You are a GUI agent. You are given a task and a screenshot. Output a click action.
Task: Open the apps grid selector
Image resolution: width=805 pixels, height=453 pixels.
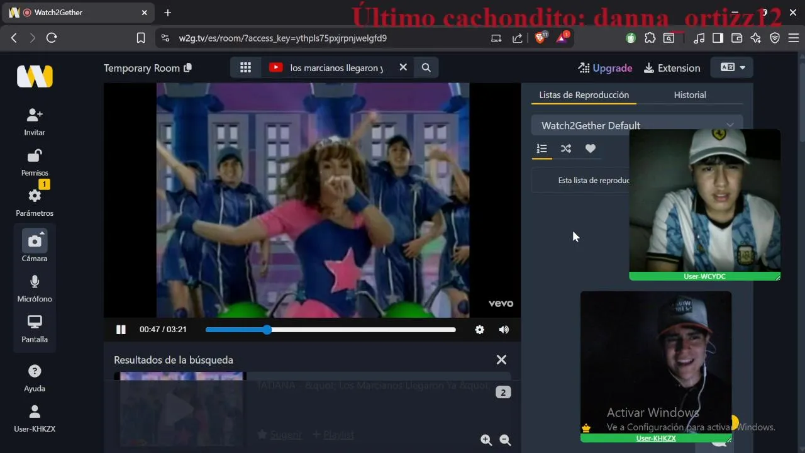point(245,67)
